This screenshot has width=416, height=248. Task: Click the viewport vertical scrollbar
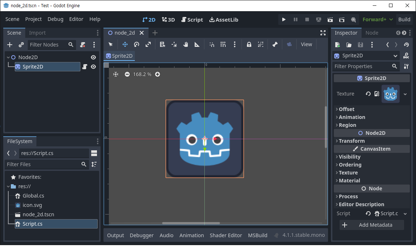[326, 127]
